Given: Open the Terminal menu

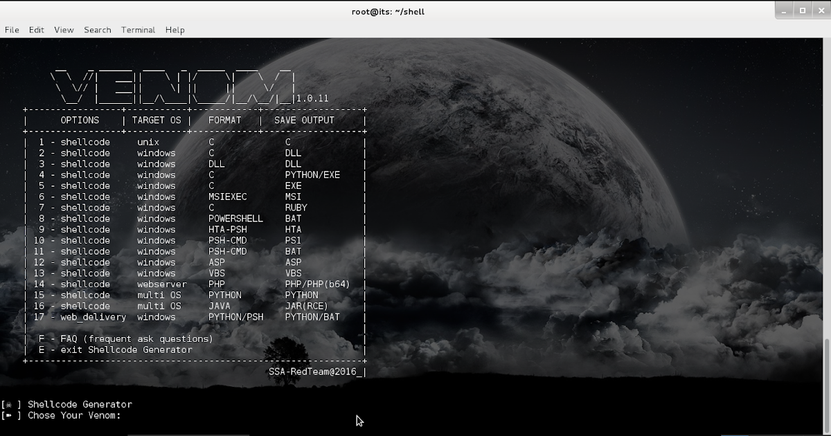Looking at the screenshot, I should (138, 30).
